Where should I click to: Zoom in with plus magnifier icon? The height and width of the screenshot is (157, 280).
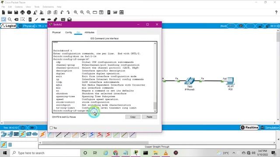click(76, 12)
